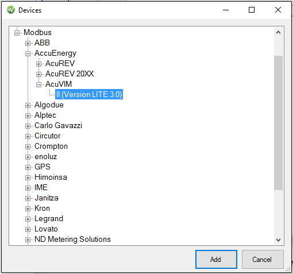The width and height of the screenshot is (293, 274).
Task: Select the Legrand manufacturer
Action: coord(49,219)
